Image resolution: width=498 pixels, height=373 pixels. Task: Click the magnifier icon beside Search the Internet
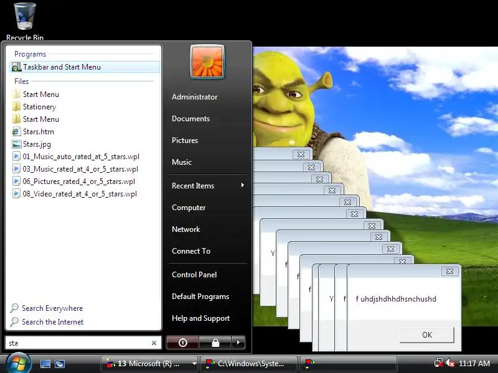(x=14, y=321)
